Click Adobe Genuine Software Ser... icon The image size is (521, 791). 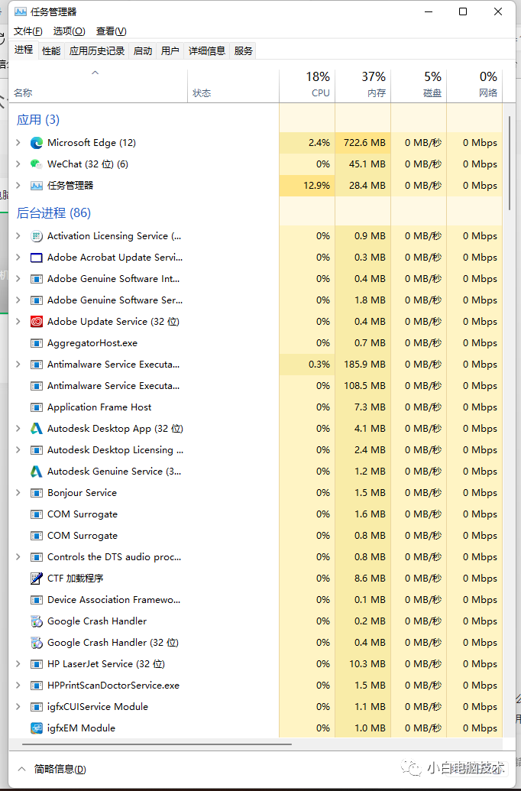pos(37,300)
